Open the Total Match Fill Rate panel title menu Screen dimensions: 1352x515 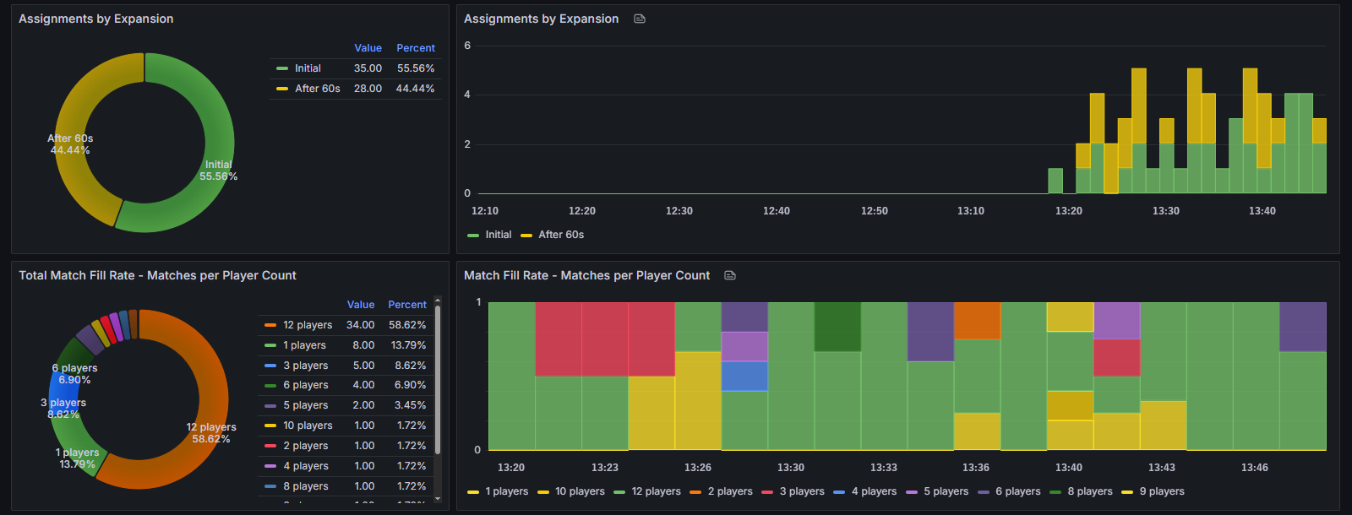click(x=157, y=275)
